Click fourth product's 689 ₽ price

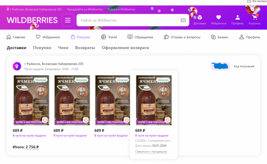coord(140,131)
